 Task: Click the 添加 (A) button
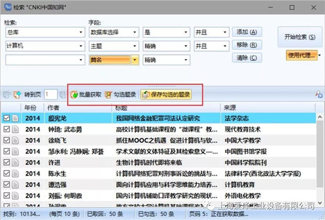click(x=247, y=32)
